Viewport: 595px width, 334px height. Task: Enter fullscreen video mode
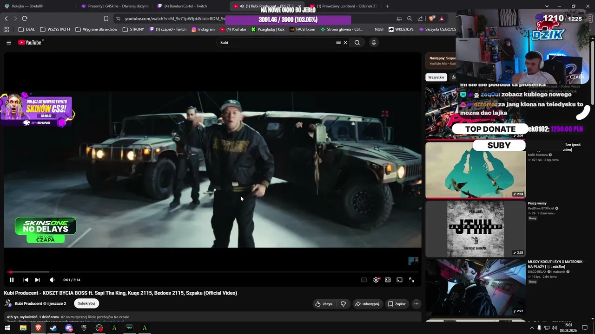411,280
